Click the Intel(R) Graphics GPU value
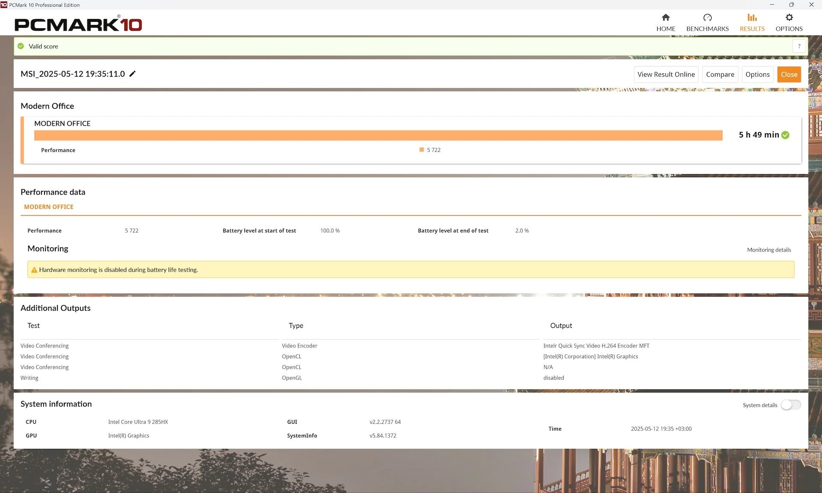Screen dimensions: 822x493 click(x=129, y=436)
